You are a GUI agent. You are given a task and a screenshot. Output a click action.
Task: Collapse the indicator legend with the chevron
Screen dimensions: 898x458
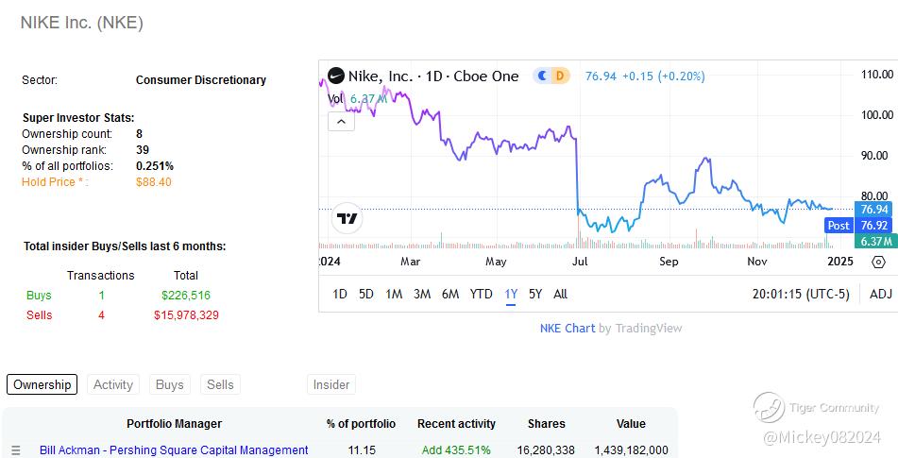coord(341,121)
